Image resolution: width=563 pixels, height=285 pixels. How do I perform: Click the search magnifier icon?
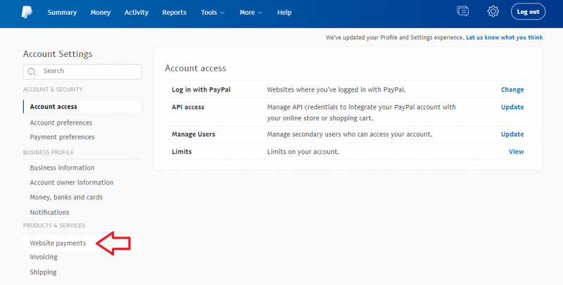click(32, 72)
